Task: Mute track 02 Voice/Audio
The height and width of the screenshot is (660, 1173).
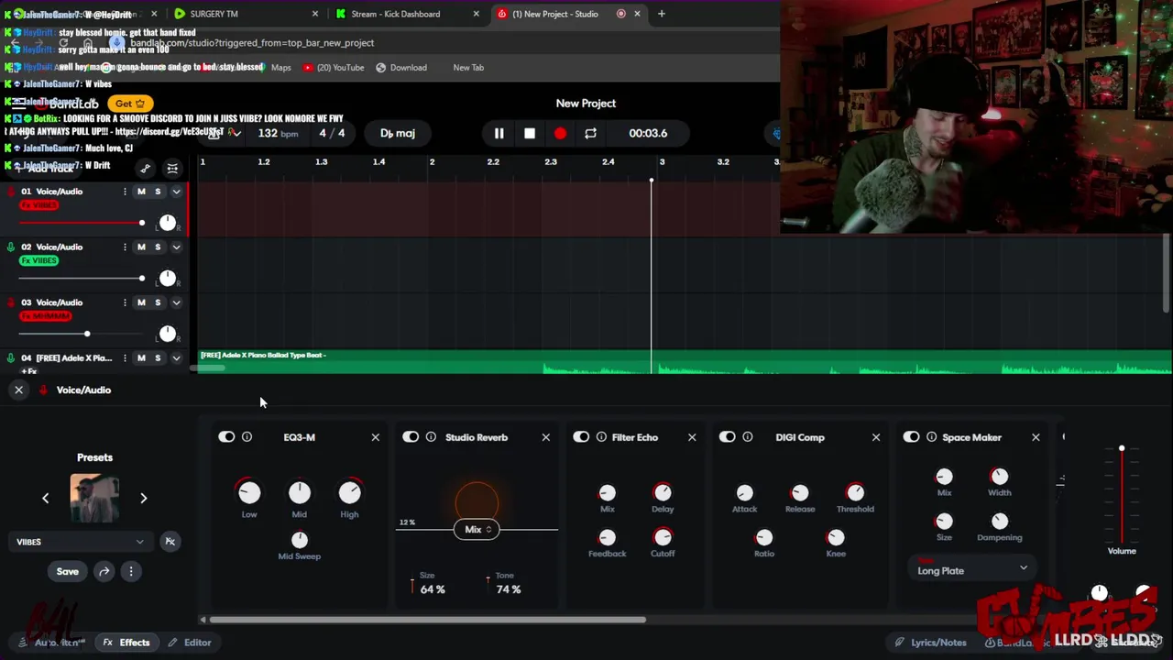Action: [141, 247]
